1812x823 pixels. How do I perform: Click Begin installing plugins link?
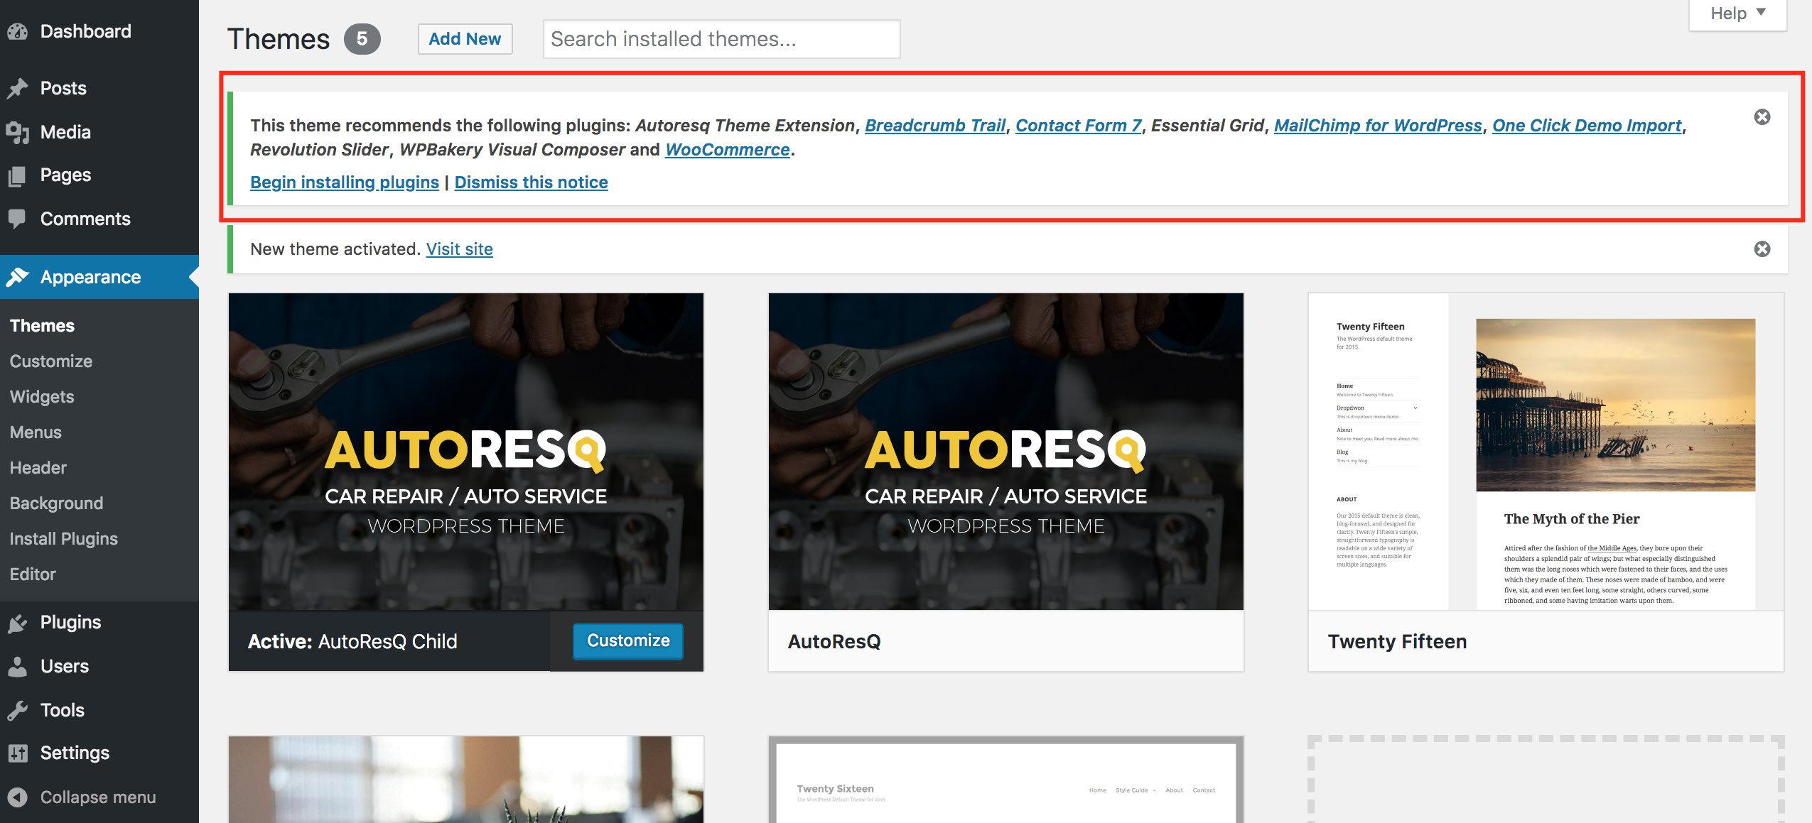345,182
